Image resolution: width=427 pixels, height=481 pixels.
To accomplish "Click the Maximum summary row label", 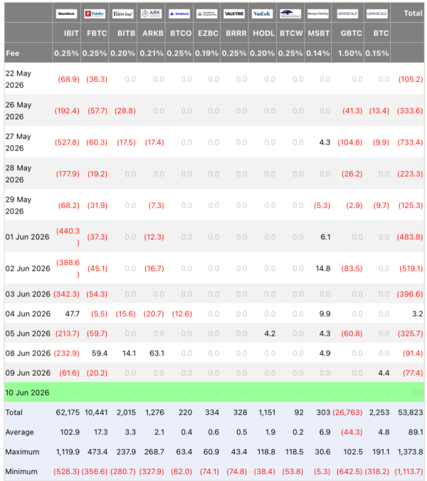I will click(x=22, y=452).
